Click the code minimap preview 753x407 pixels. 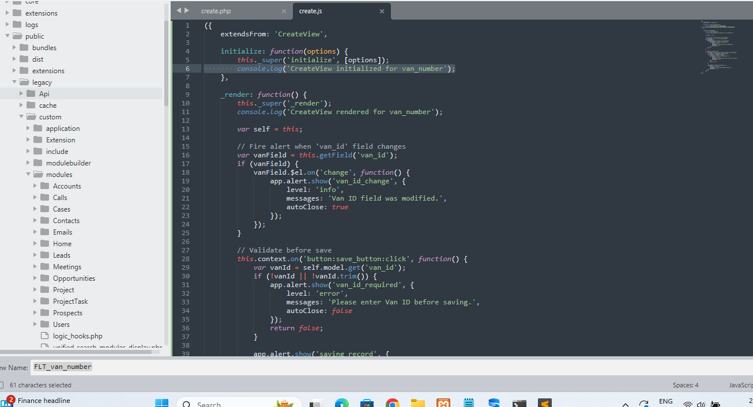pos(718,46)
